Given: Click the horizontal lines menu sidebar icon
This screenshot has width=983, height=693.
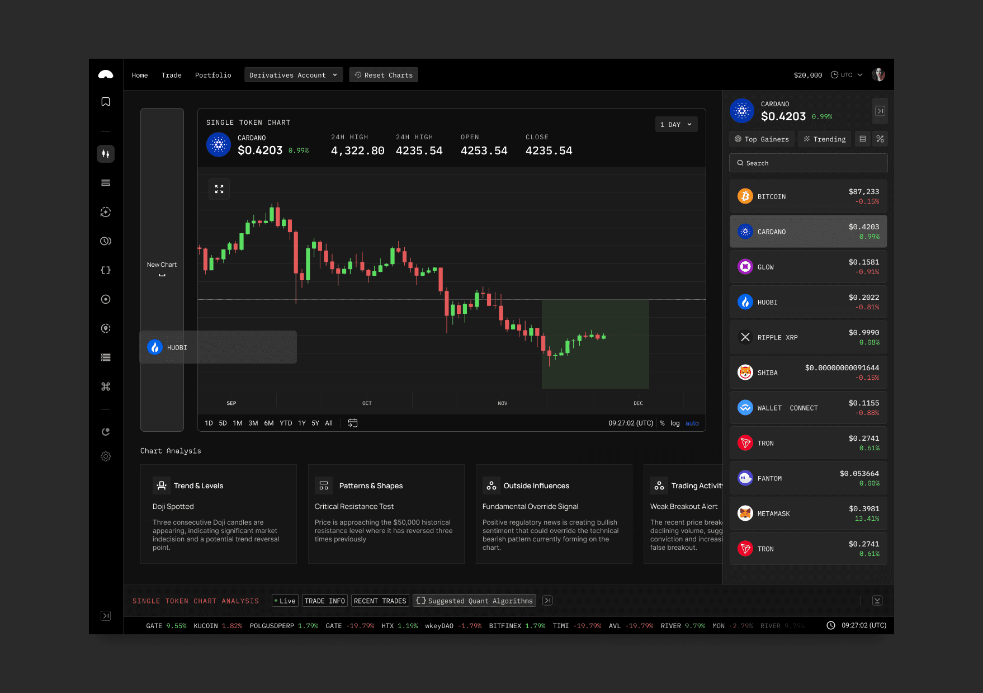Looking at the screenshot, I should tap(106, 183).
